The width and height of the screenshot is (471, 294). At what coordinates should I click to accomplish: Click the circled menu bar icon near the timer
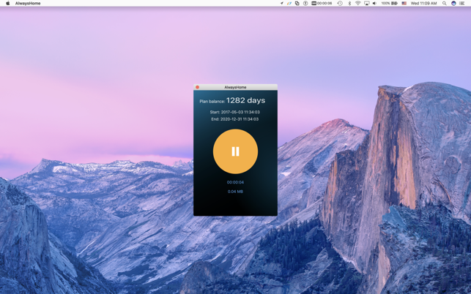click(x=305, y=4)
